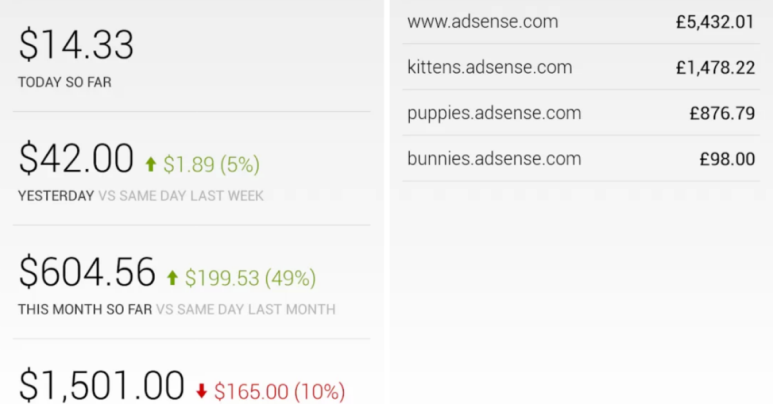Select the puppies.adsense.com site entry

494,113
